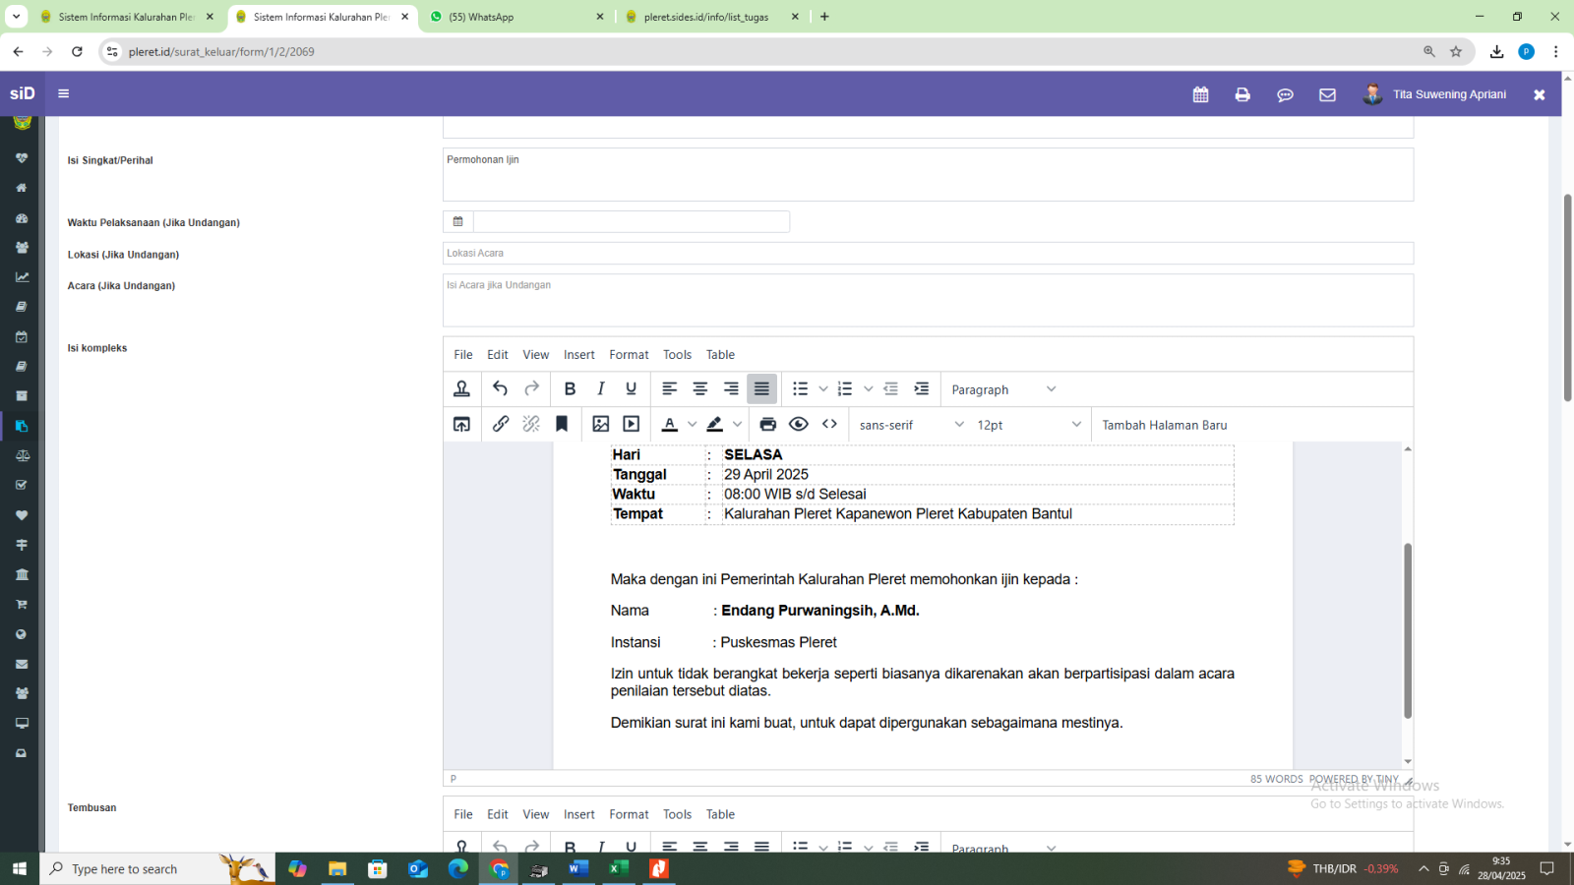This screenshot has height=885, width=1574.
Task: Decrease indent in Isi kompleks editor
Action: (x=890, y=389)
